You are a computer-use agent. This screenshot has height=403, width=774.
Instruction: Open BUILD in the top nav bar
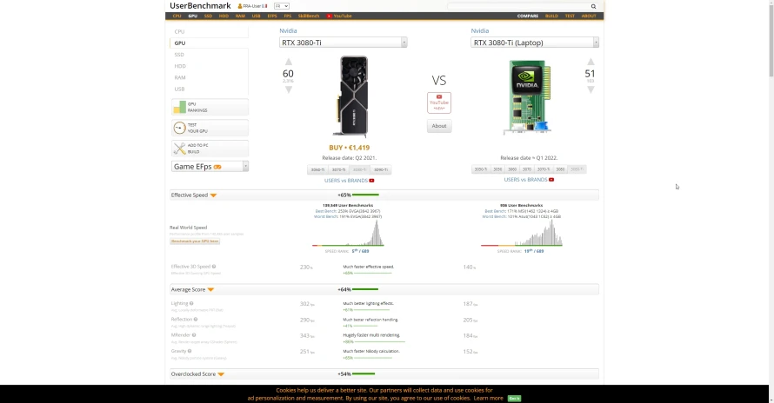tap(551, 16)
